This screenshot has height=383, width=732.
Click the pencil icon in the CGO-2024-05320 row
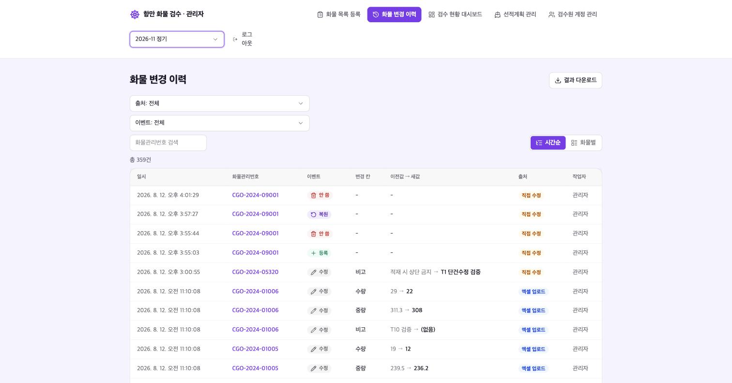(313, 272)
